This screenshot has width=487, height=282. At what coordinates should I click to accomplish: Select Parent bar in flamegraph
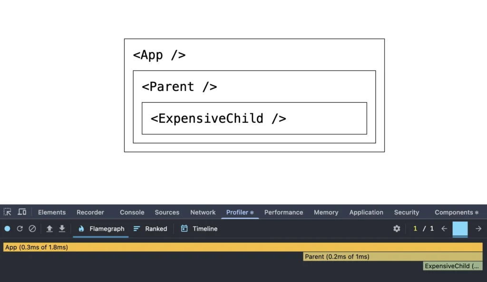[393, 256]
